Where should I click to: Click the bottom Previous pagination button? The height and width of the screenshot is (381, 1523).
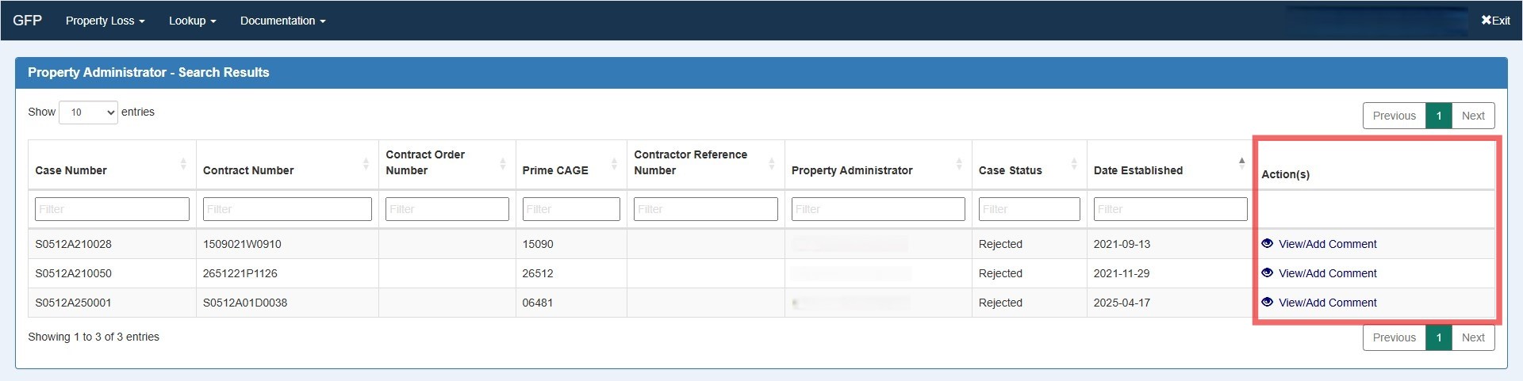[1394, 337]
